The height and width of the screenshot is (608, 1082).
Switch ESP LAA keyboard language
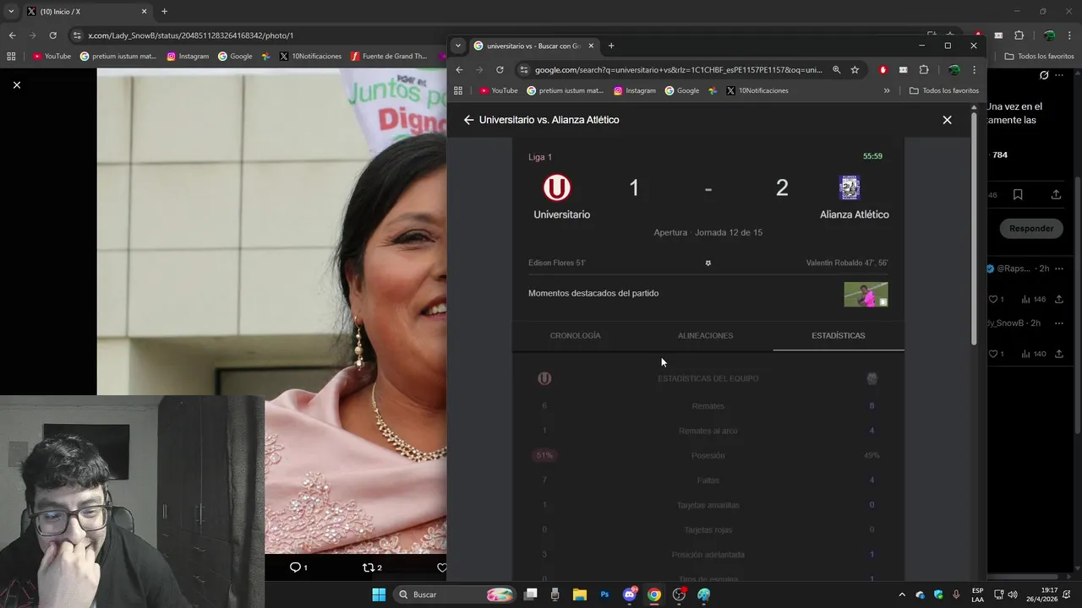tap(977, 594)
